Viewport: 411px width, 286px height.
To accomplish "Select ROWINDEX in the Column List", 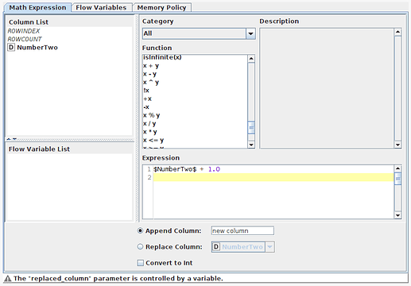I will (x=24, y=31).
